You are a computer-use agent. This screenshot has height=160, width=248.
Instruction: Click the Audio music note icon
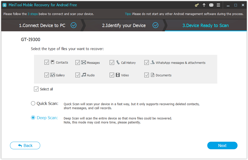[84, 75]
